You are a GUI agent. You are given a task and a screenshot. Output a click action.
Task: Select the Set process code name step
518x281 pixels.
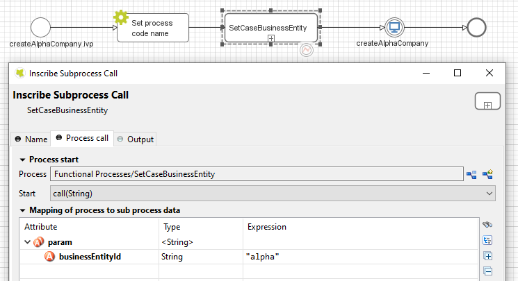(x=153, y=28)
